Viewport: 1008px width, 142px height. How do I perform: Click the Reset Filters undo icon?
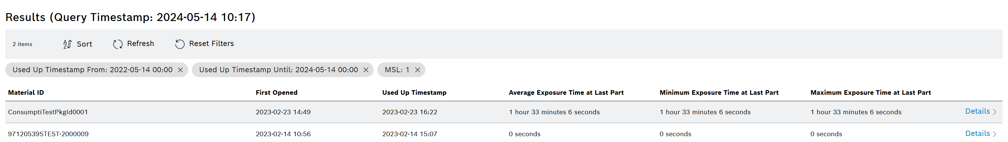pyautogui.click(x=180, y=44)
